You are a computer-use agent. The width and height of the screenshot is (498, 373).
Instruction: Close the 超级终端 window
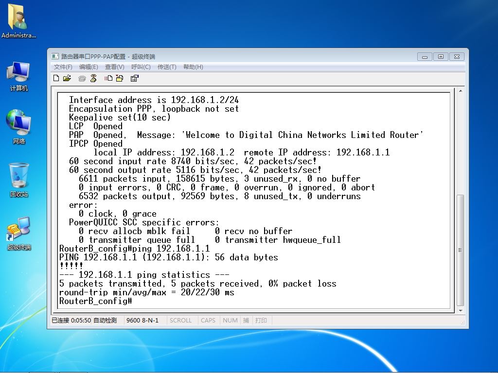tap(457, 57)
